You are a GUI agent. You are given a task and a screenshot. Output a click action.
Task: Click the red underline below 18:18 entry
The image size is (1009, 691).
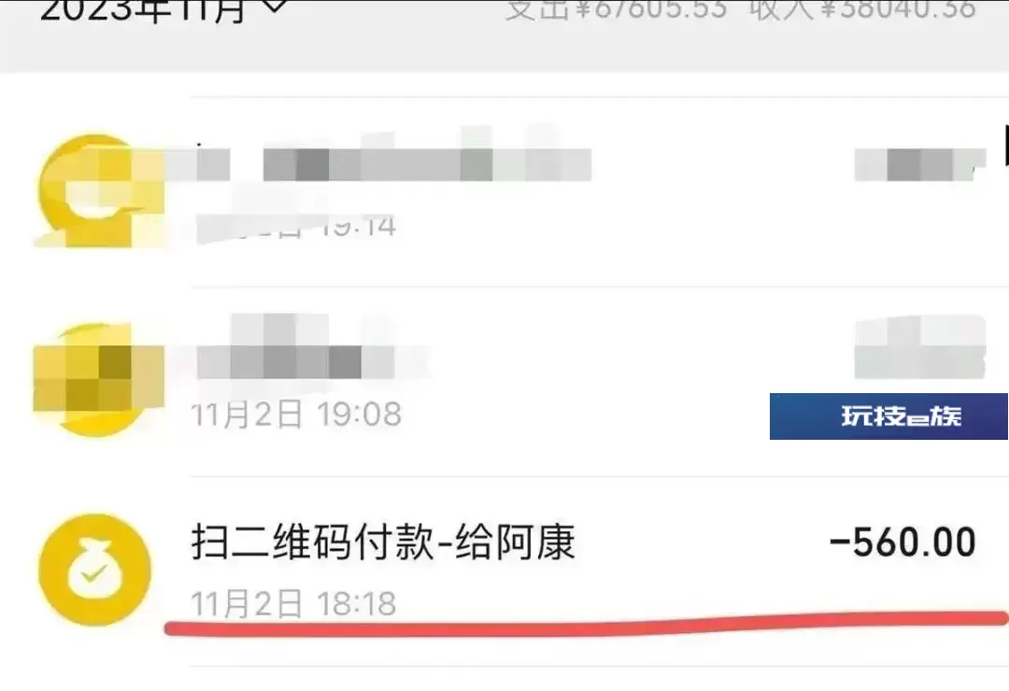pos(586,623)
